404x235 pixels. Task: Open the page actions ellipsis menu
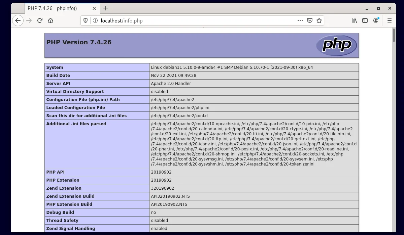300,20
